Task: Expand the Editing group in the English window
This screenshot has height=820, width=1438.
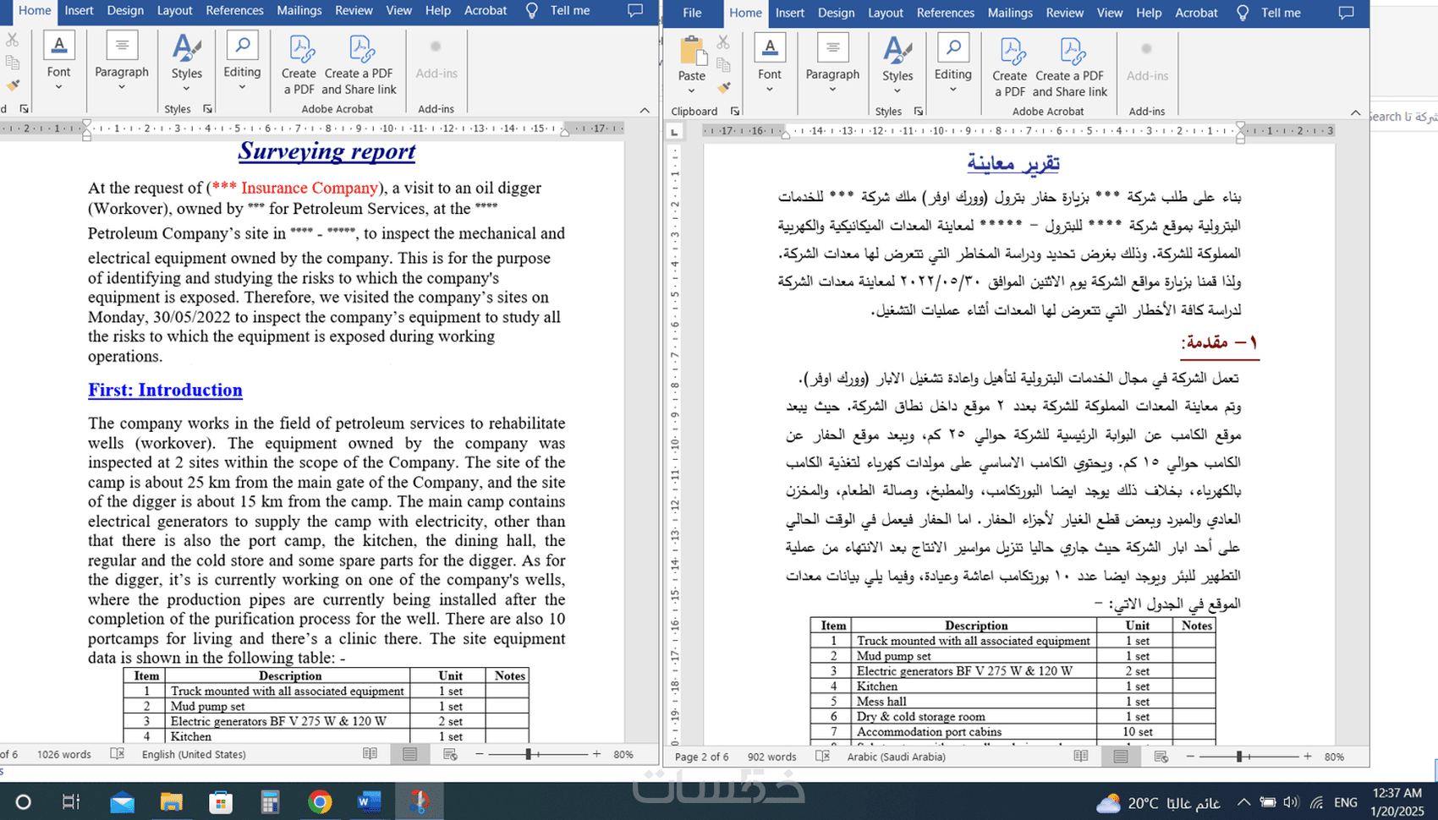Action: pos(242,63)
